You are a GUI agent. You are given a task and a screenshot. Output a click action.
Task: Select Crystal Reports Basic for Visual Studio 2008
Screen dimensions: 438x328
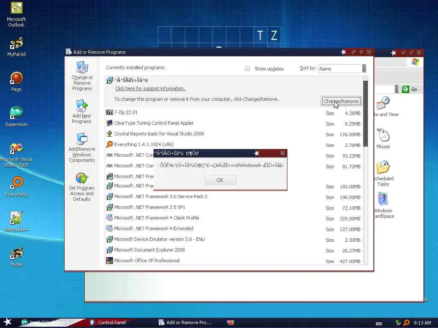(x=234, y=134)
